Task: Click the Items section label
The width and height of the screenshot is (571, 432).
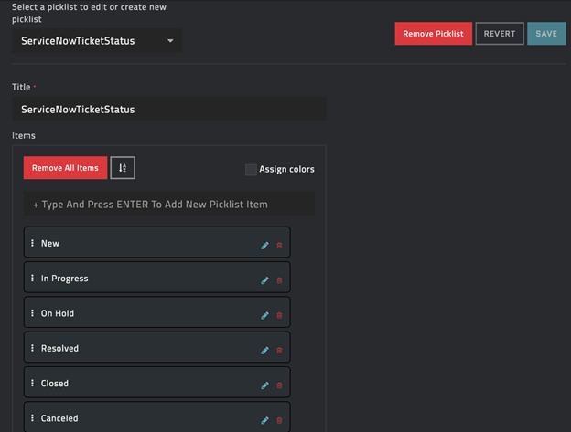Action: coord(24,135)
